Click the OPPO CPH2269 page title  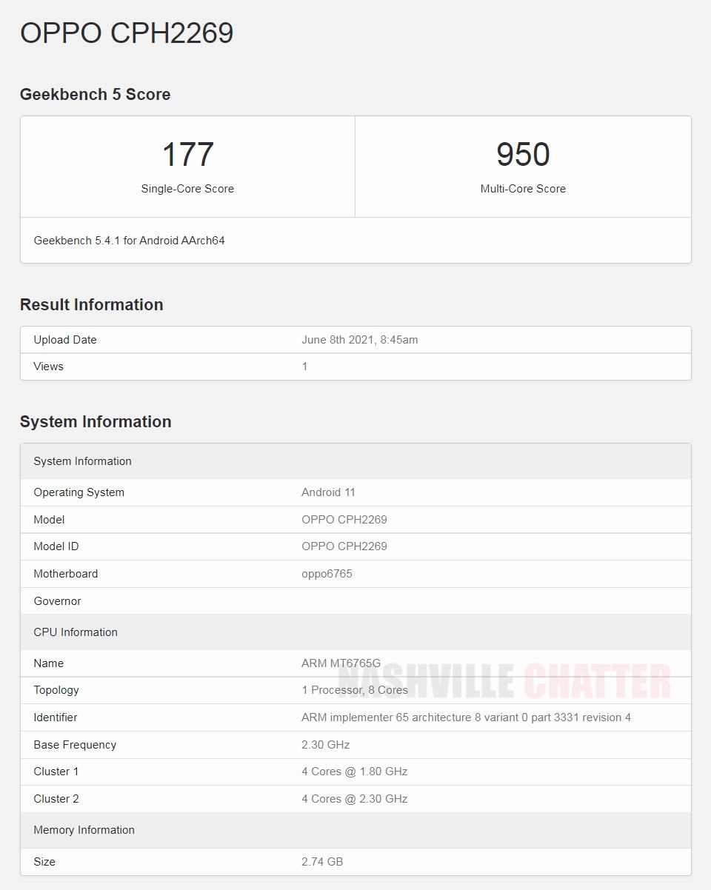(127, 33)
